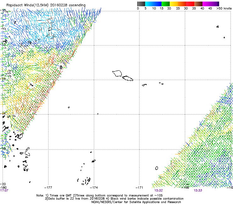Click the orange 25-30 knots legend segment

(182, 4)
